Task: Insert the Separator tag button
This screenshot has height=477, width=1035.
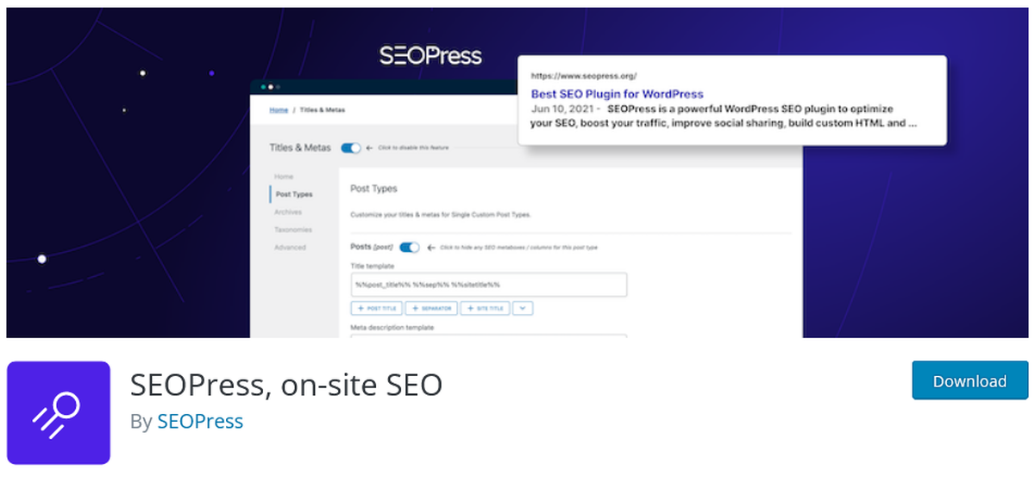Action: click(431, 308)
